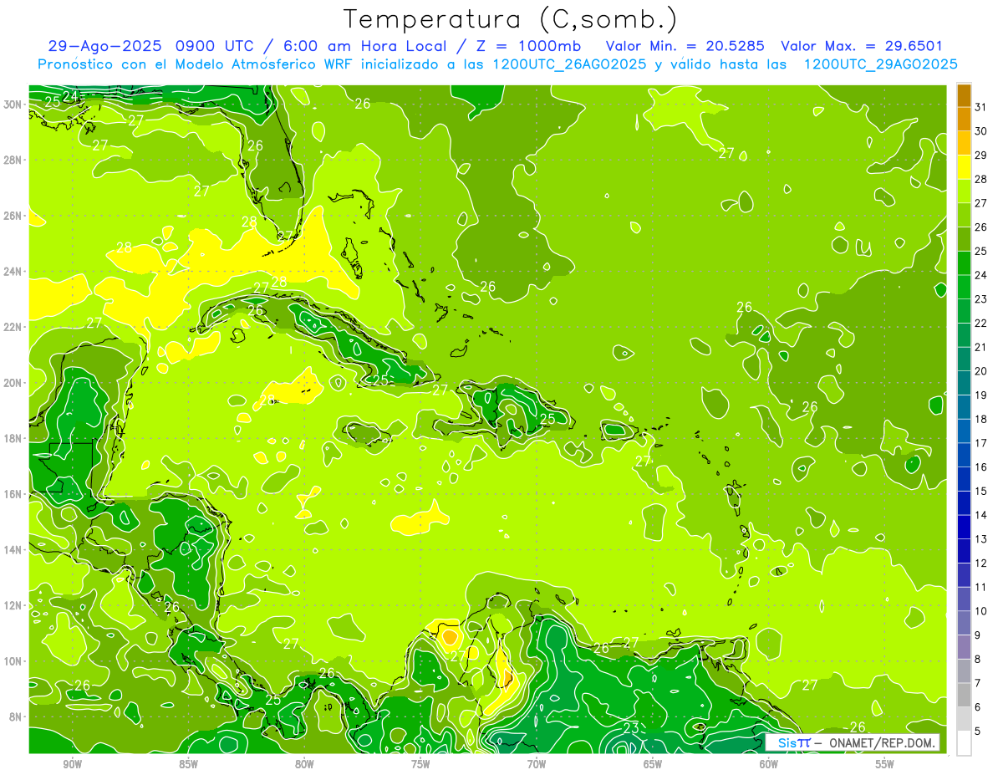Click 'Valor Max. = 29.6501' text
Image resolution: width=1003 pixels, height=775 pixels.
(861, 47)
